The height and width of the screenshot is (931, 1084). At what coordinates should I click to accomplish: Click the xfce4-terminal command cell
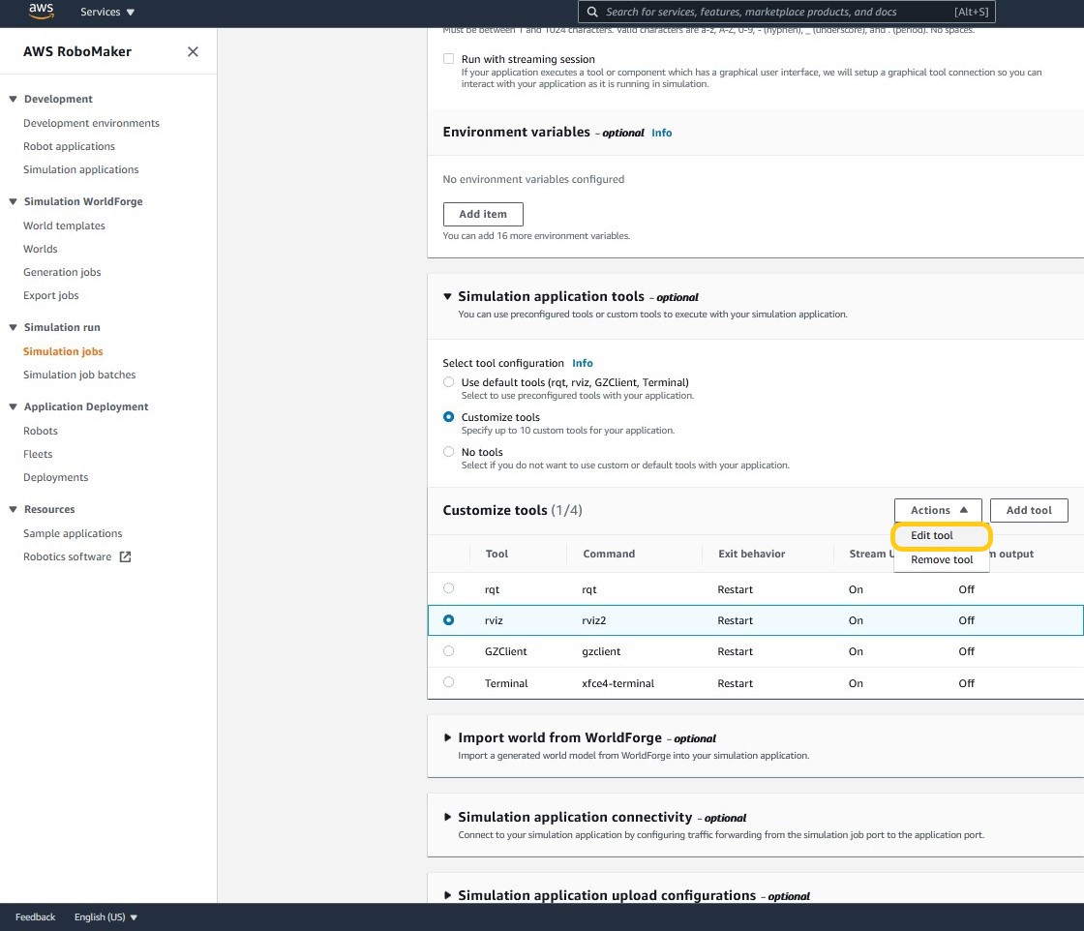[618, 683]
